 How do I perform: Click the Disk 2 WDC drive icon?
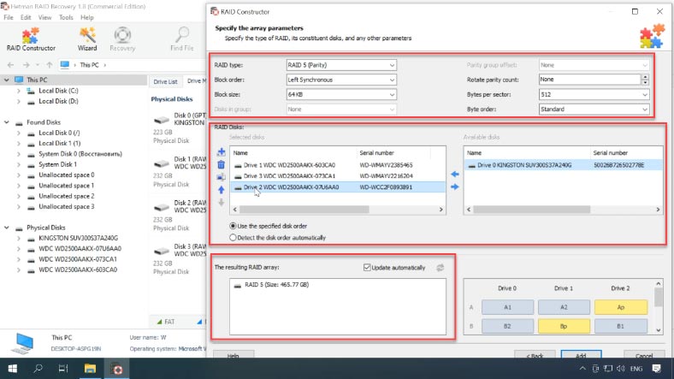click(162, 207)
